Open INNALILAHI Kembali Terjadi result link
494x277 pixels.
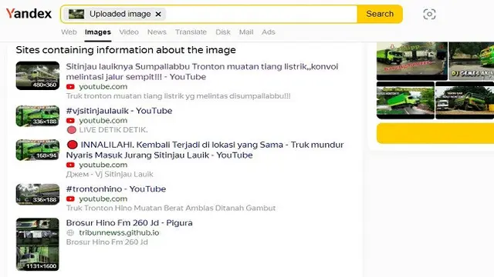[x=205, y=150]
